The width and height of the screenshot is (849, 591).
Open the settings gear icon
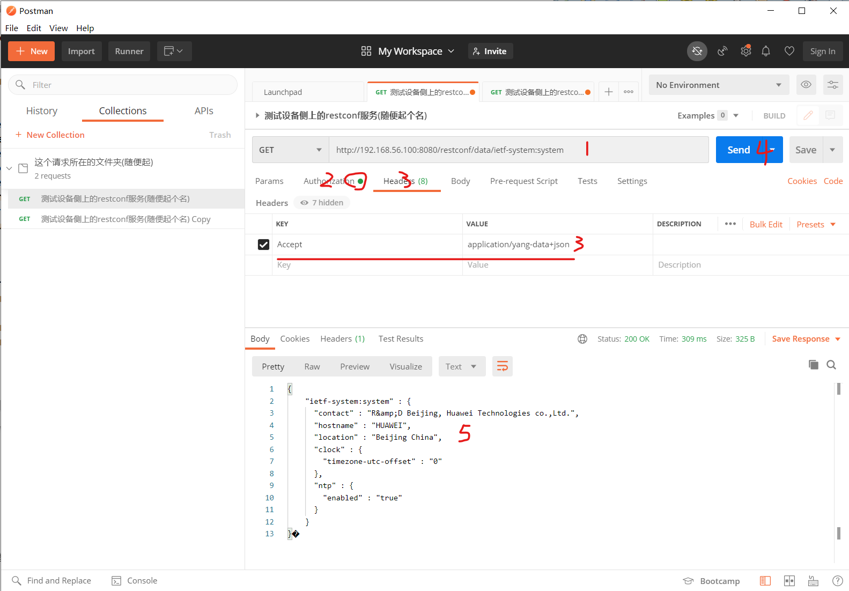pos(745,51)
